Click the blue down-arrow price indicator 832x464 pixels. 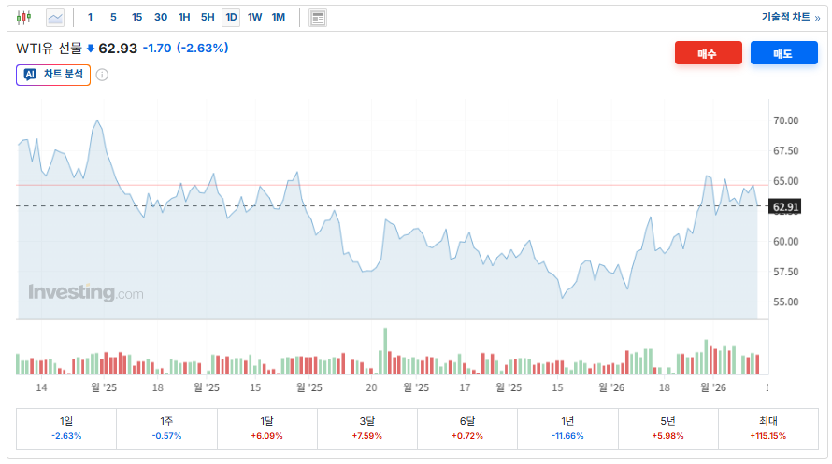point(91,49)
